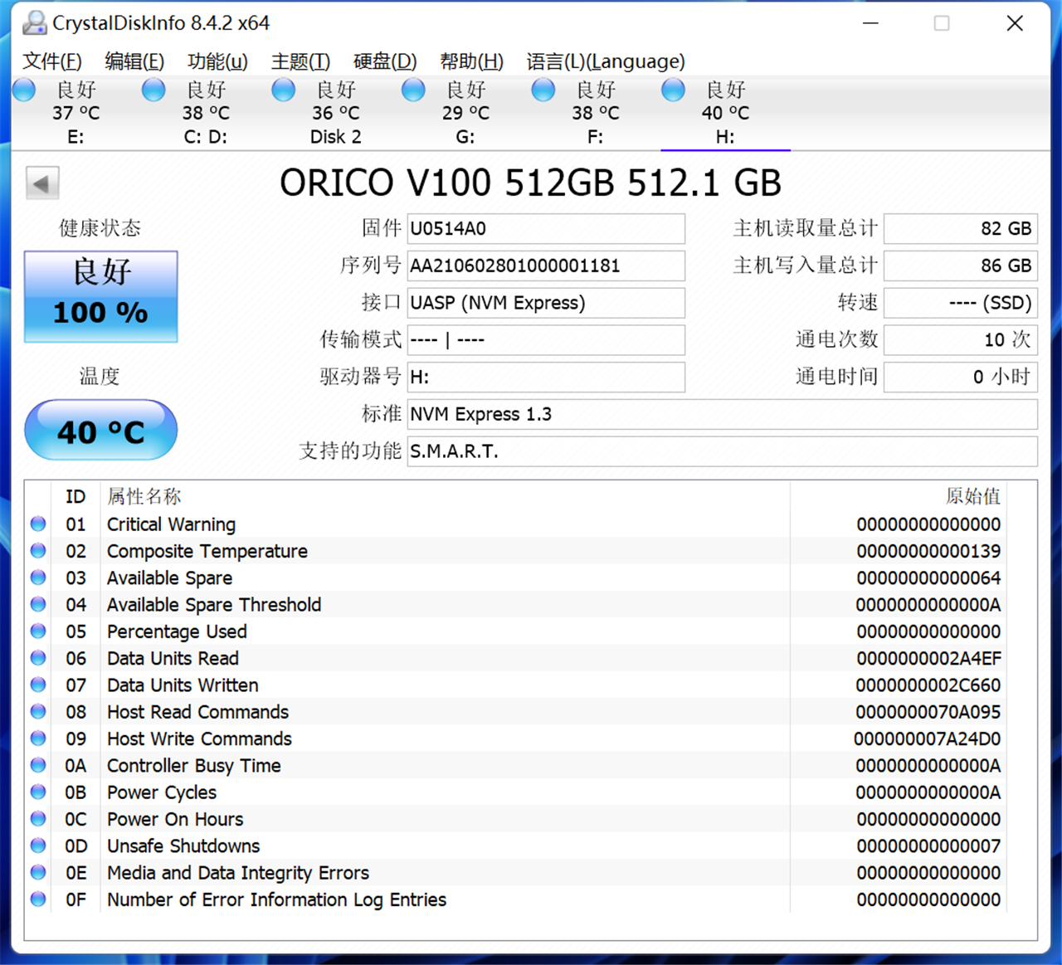Click the blue dot of Power On Hours row
Viewport: 1062px width, 965px height.
pos(38,818)
